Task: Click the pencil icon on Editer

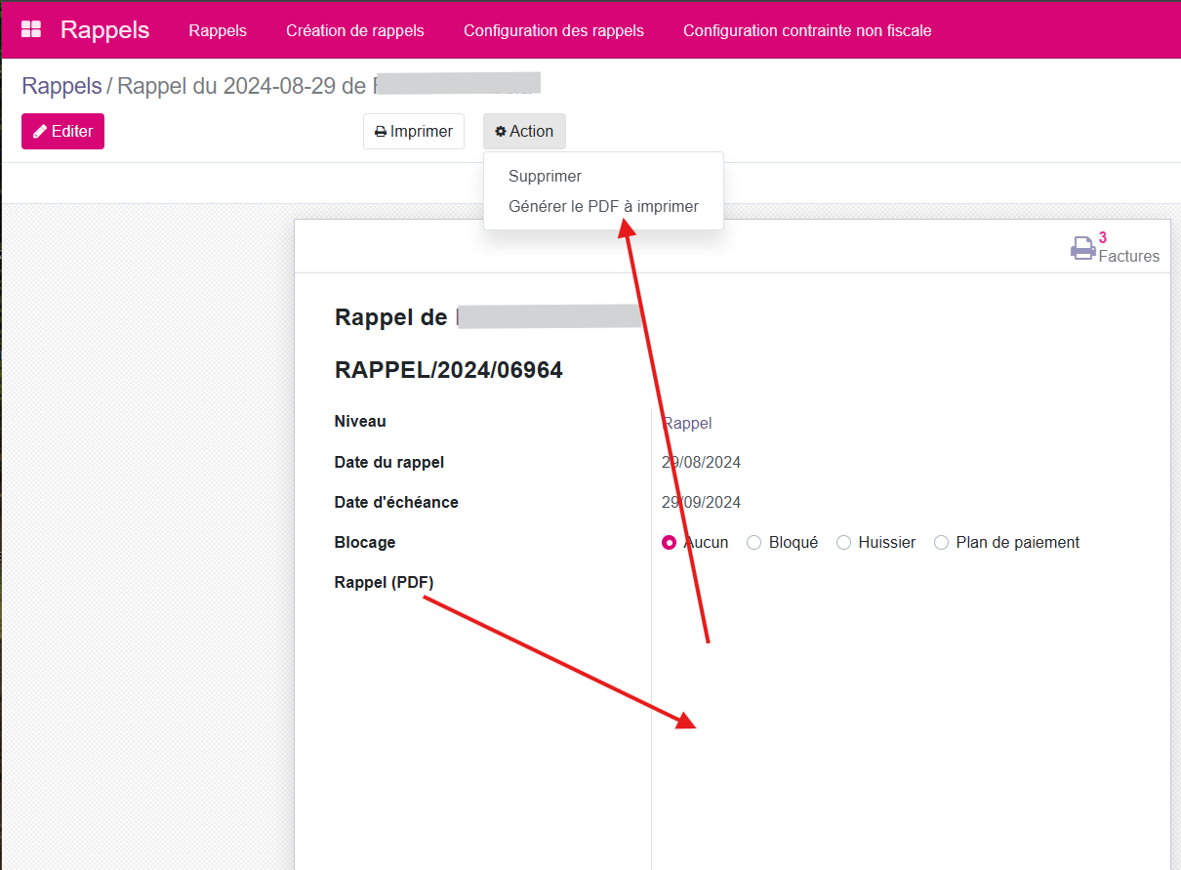Action: (40, 132)
